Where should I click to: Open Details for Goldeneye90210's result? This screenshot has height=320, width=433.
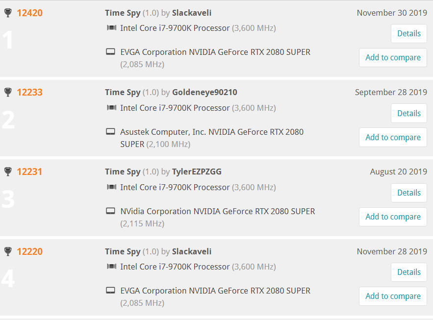(408, 113)
